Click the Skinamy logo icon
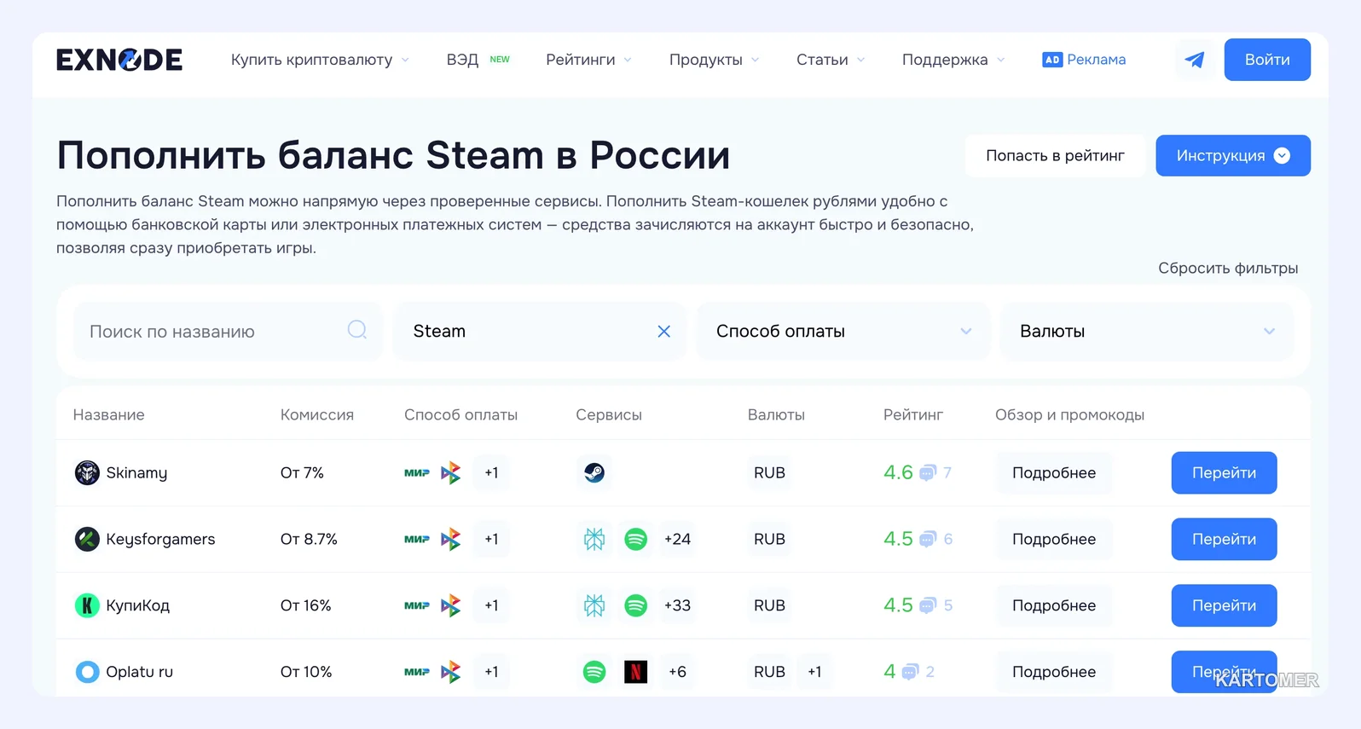Viewport: 1361px width, 729px height. click(x=87, y=472)
